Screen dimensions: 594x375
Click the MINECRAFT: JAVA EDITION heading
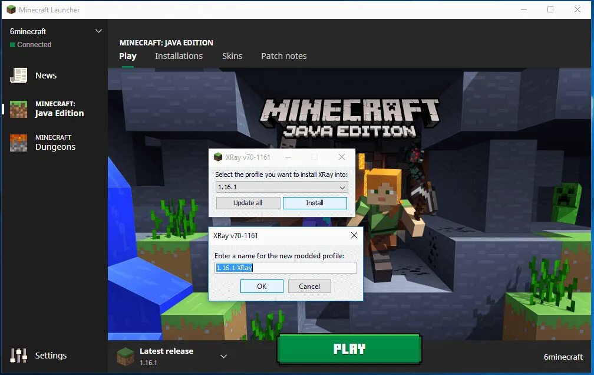pyautogui.click(x=166, y=43)
